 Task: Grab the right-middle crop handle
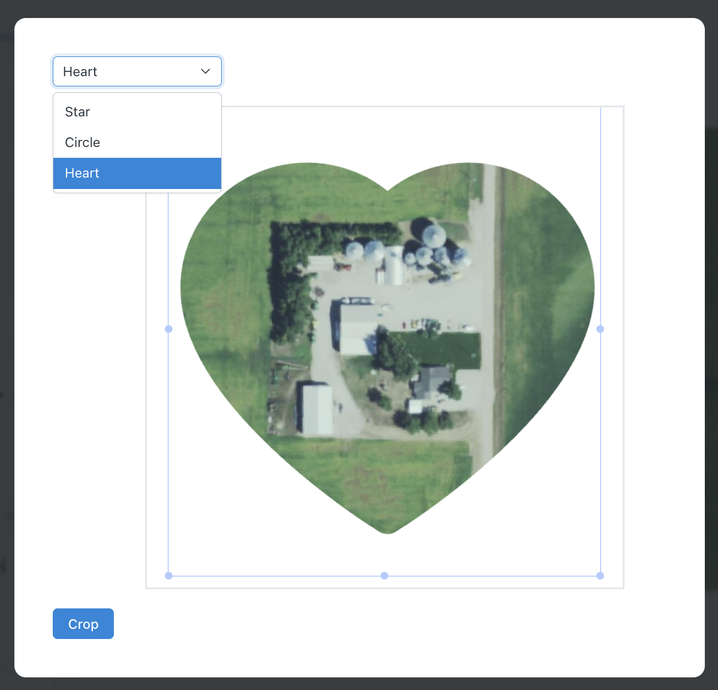(x=600, y=329)
